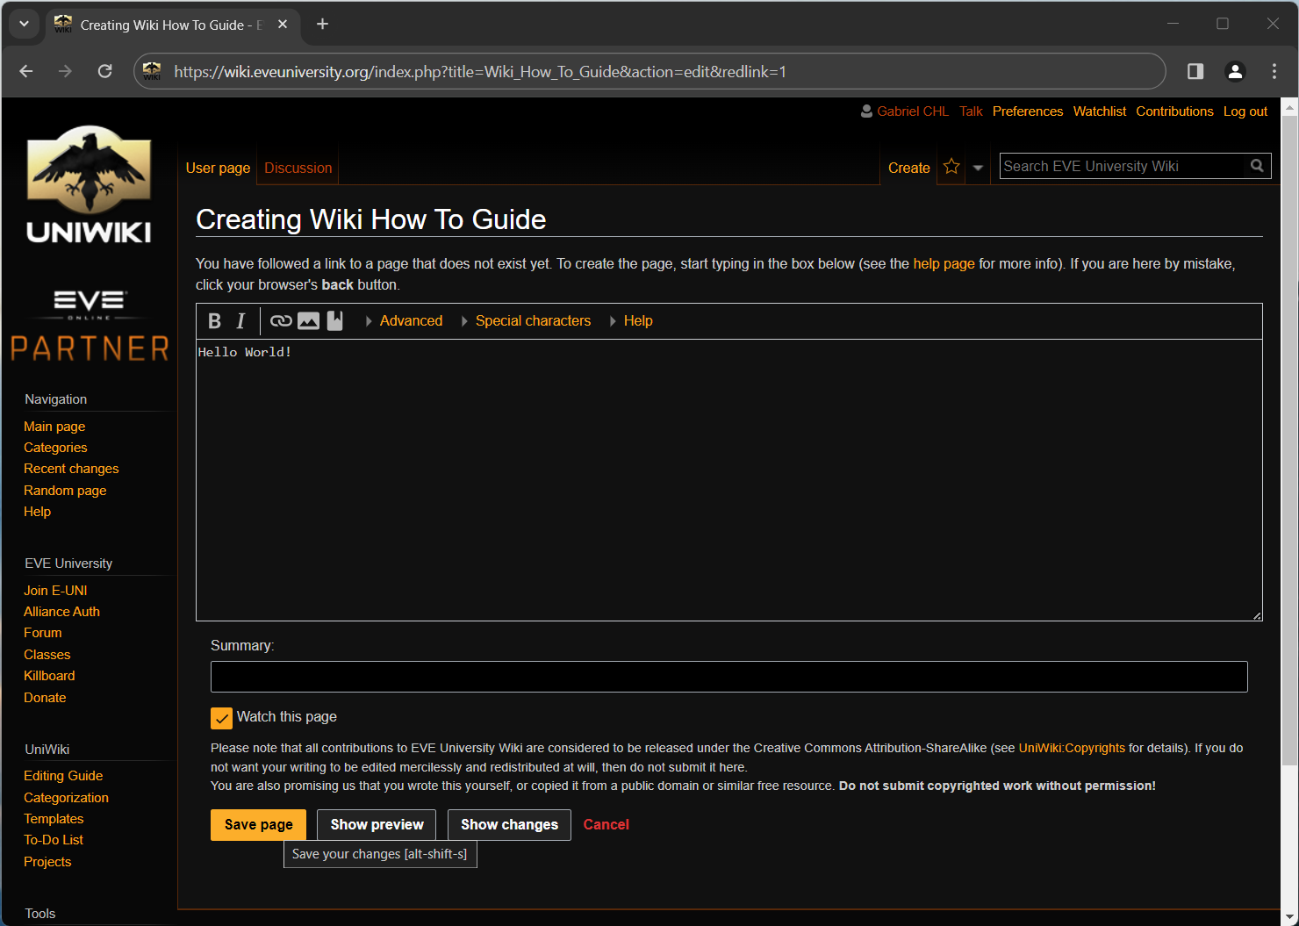Expand the Special characters section
This screenshot has height=926, width=1299.
click(532, 321)
